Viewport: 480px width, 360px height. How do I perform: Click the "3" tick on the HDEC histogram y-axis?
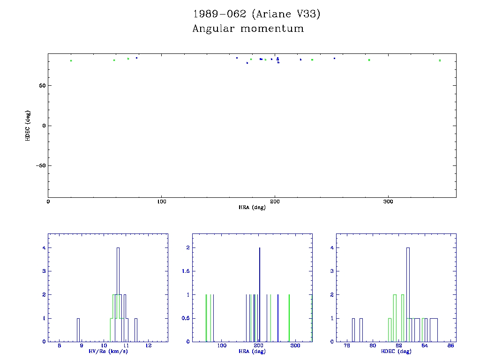332,271
